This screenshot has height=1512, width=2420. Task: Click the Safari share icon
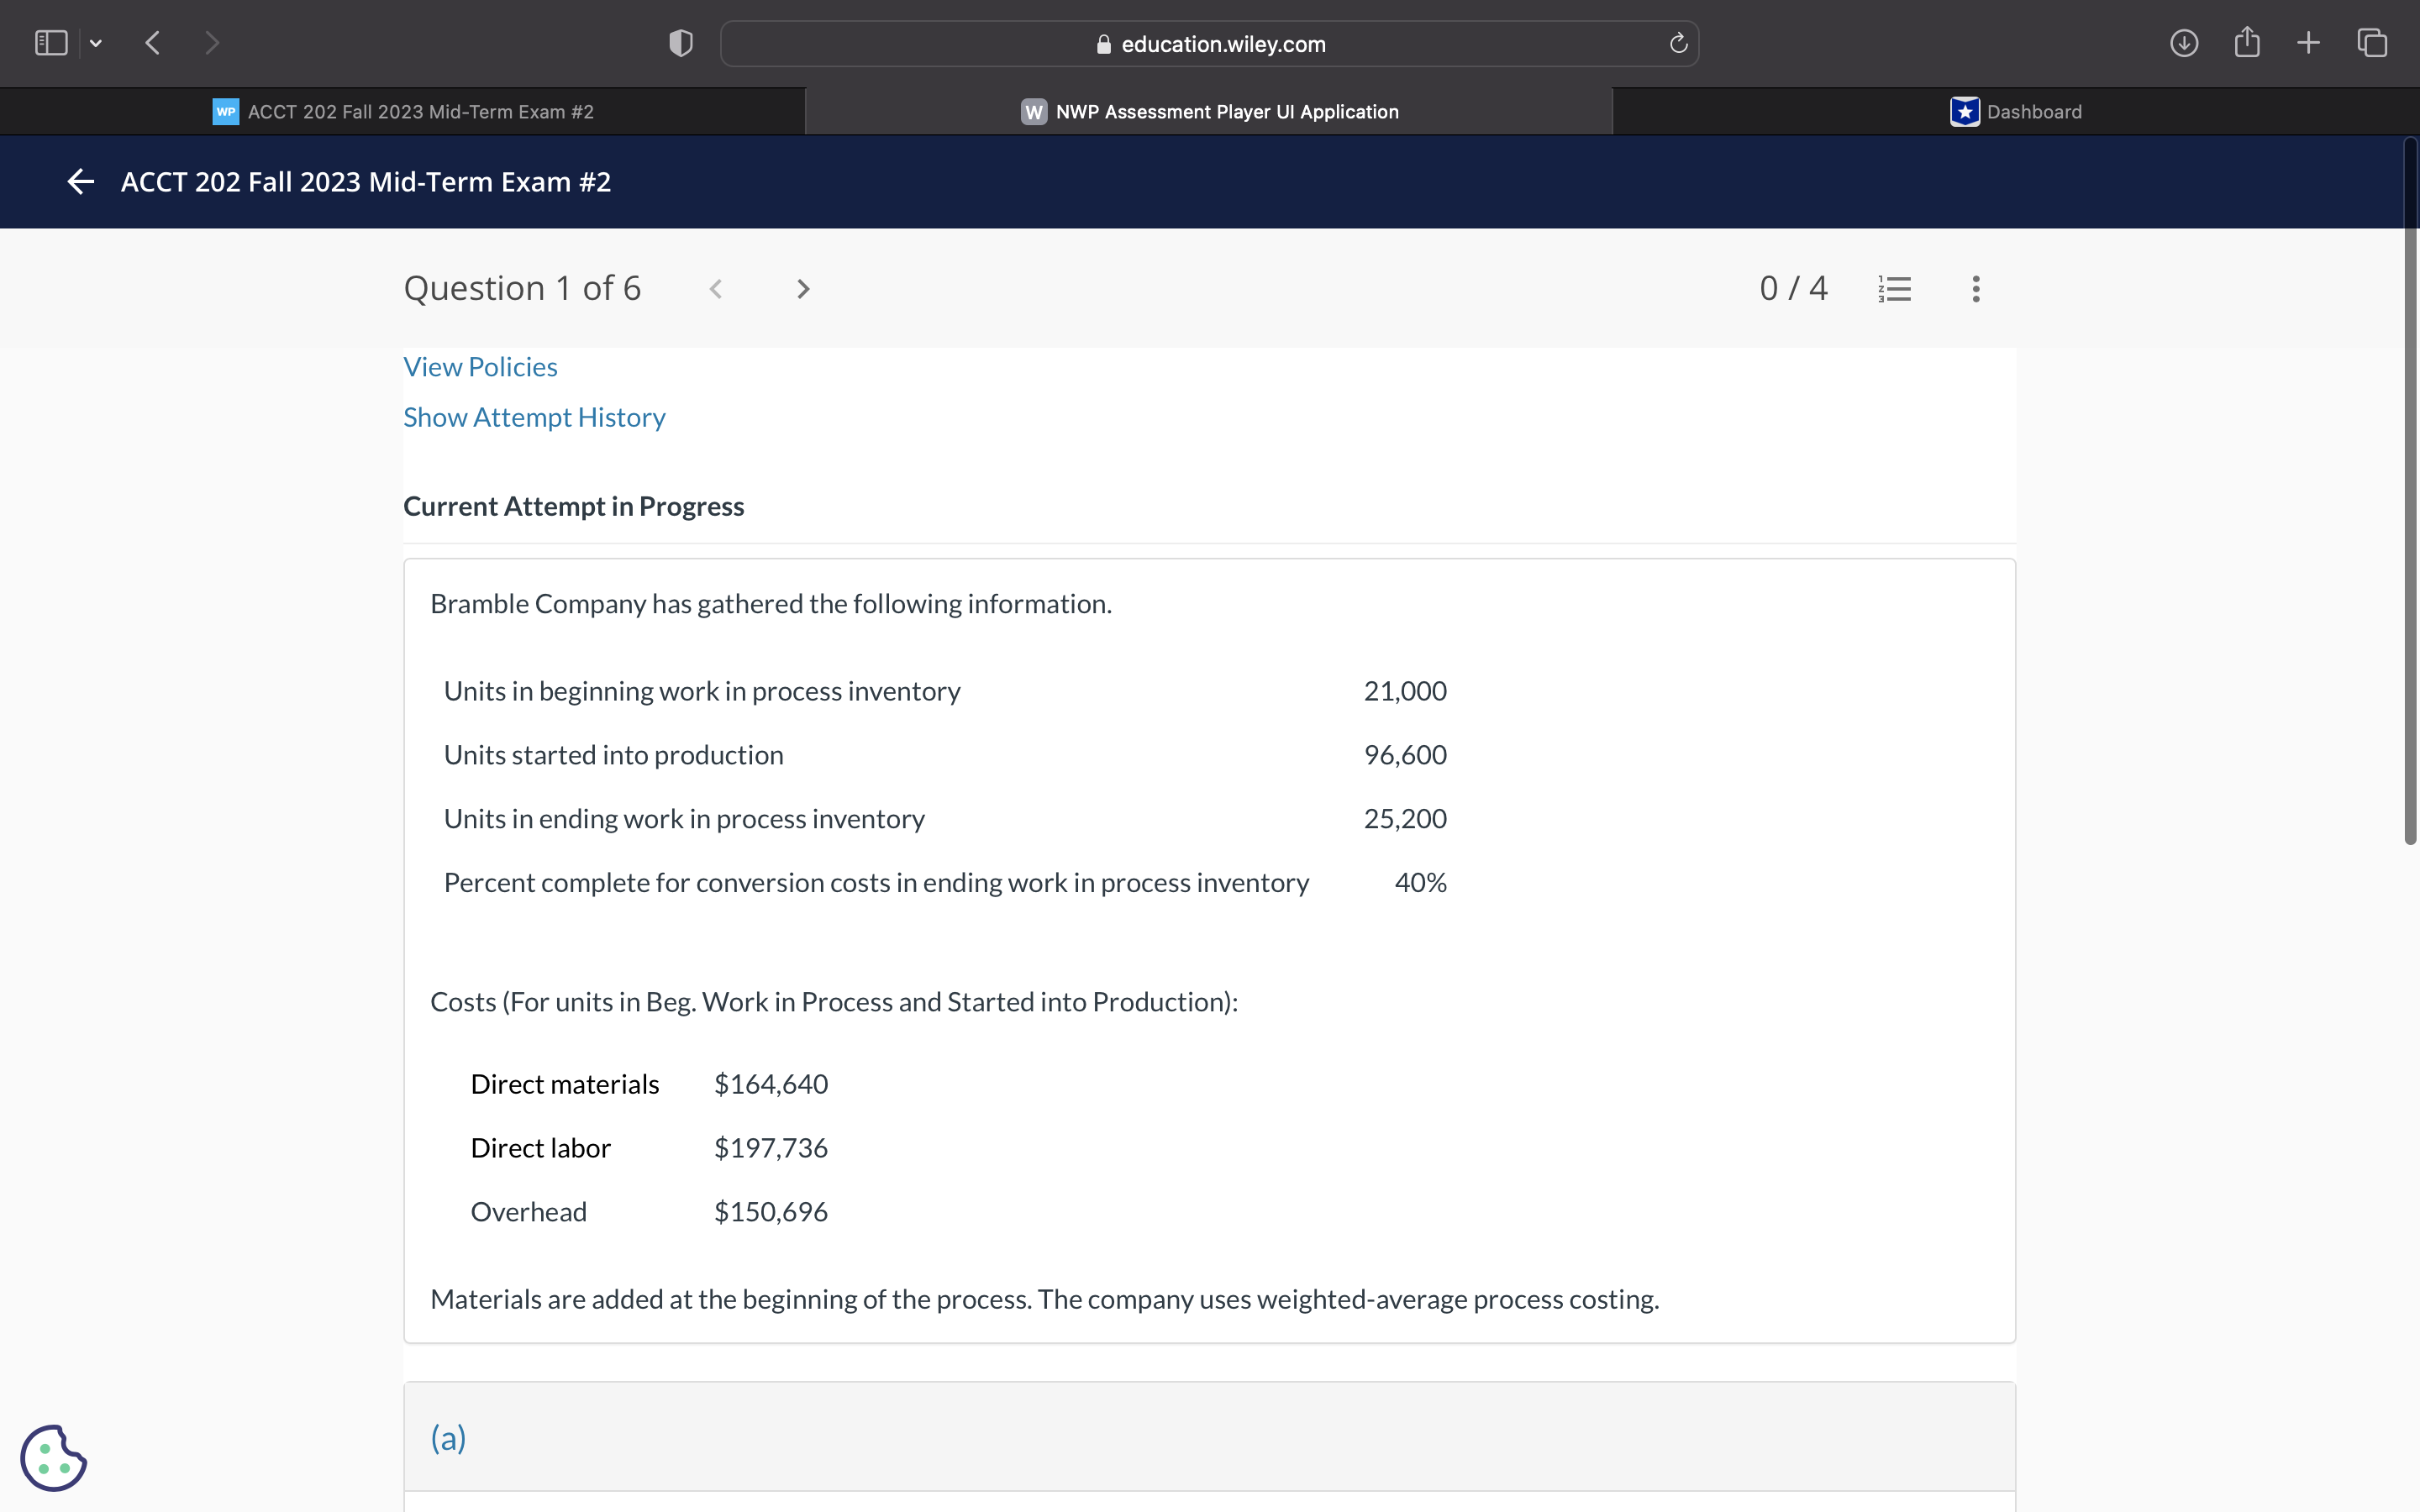2246,43
